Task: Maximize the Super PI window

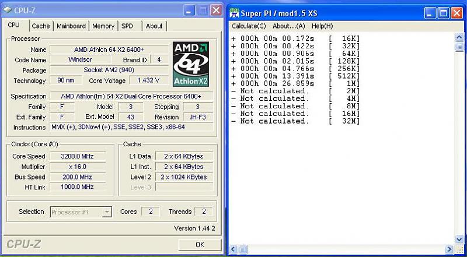Action: pyautogui.click(x=443, y=13)
